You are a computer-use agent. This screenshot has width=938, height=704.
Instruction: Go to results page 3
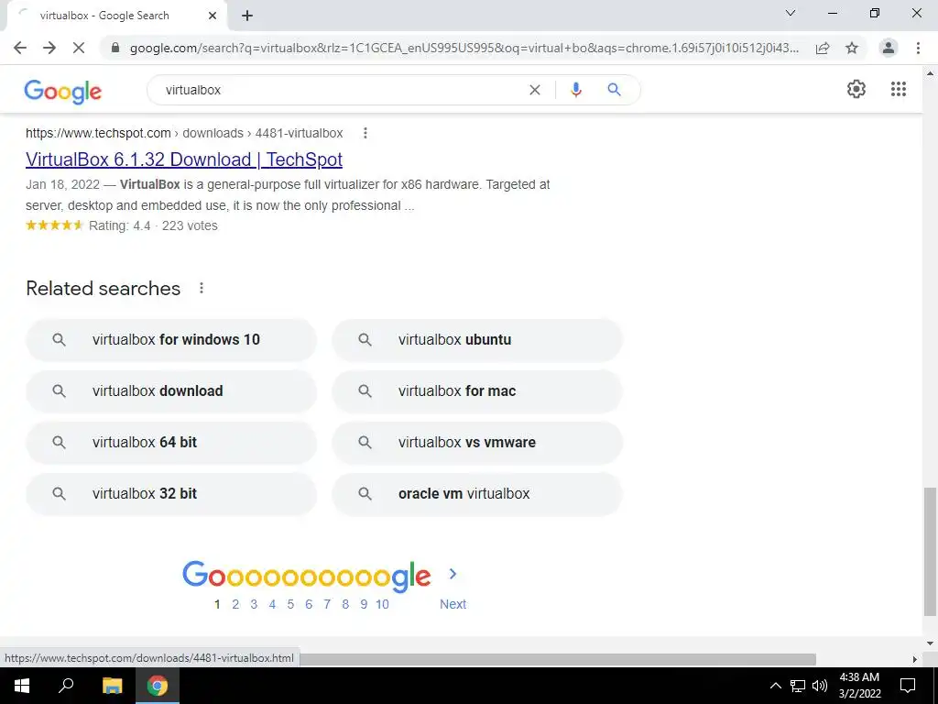tap(254, 604)
